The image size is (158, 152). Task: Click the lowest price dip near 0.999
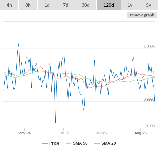[55, 123]
